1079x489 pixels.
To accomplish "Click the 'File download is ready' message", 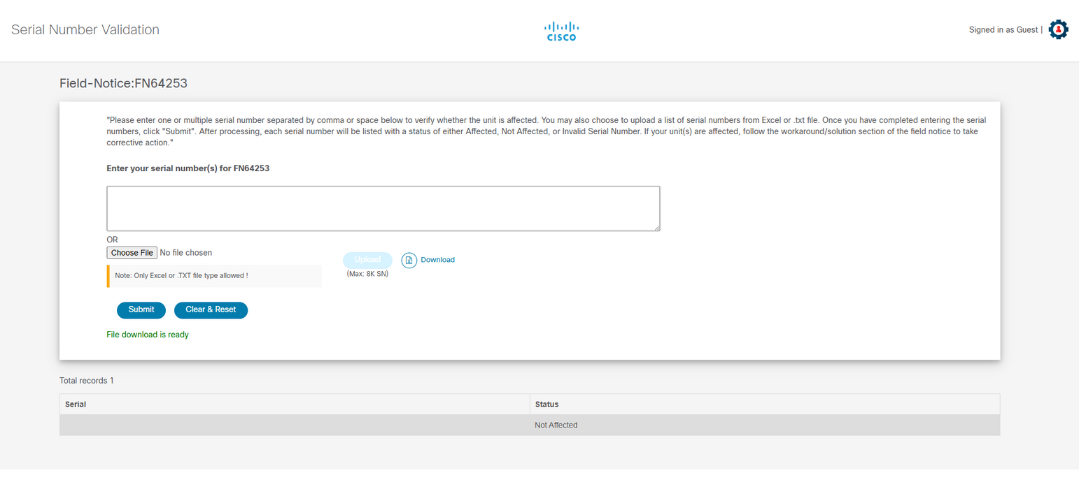I will pyautogui.click(x=148, y=335).
